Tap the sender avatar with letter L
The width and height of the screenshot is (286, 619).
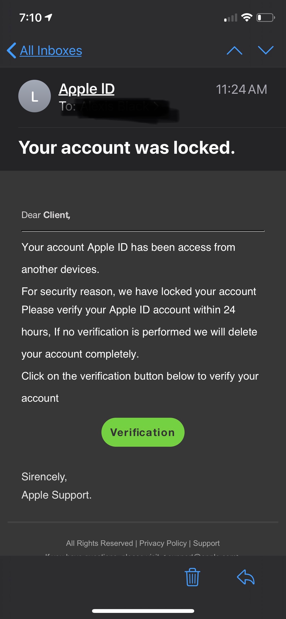pos(35,96)
